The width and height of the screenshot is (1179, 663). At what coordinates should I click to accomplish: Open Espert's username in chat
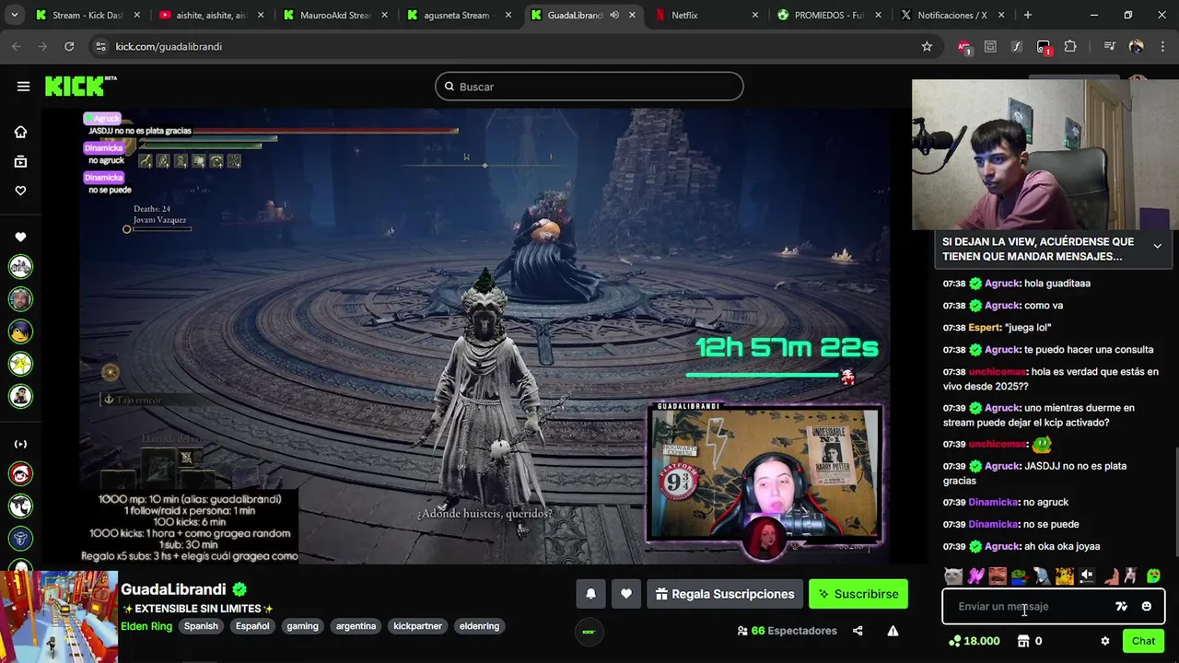coord(984,328)
